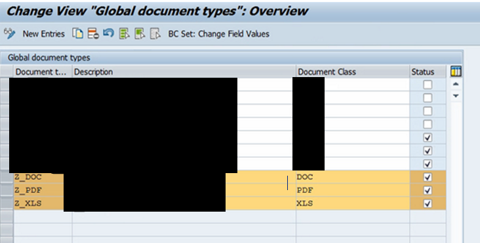Toggle Status checkbox for Z_PDF row

point(428,191)
